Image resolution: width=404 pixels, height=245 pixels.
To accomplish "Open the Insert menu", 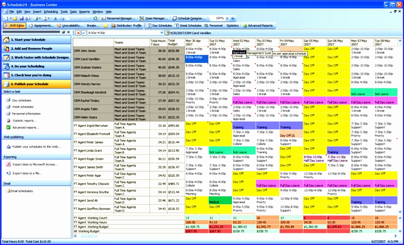I will tap(37, 12).
